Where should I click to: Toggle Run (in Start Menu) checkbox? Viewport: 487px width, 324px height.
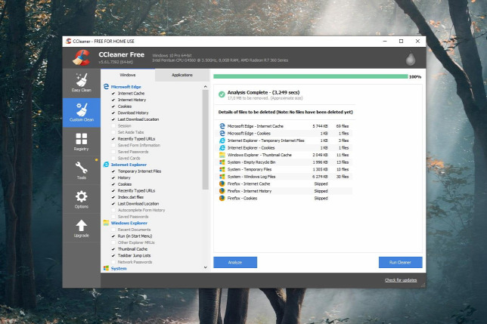(113, 236)
